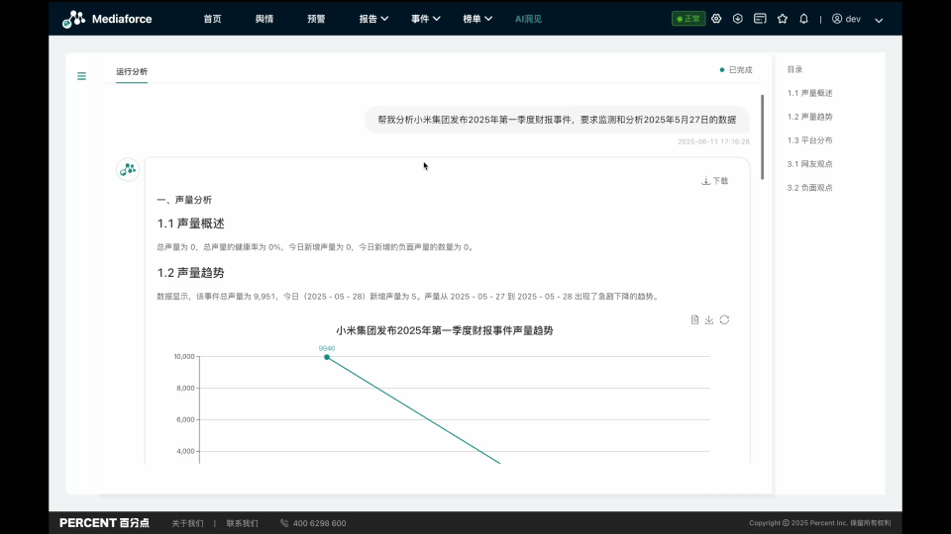The height and width of the screenshot is (534, 951).
Task: Click the green 正常 status badge
Action: (x=688, y=19)
